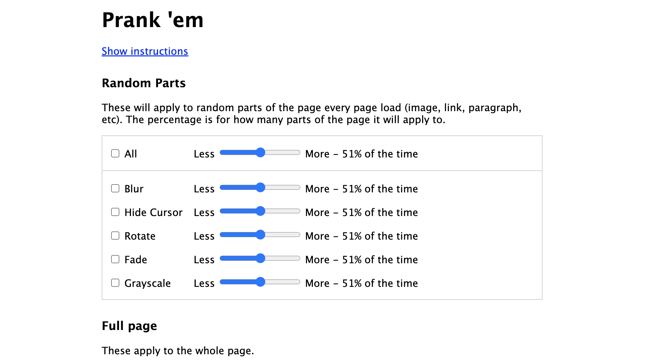The image size is (647, 364).
Task: Click the Grayscale label text
Action: click(147, 283)
